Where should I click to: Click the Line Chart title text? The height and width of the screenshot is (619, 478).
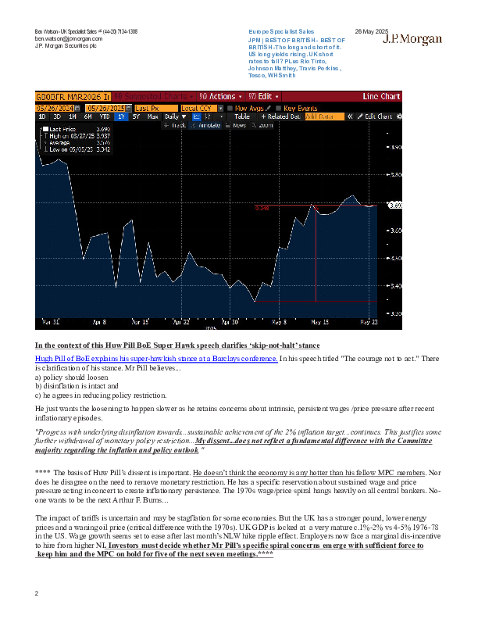tap(381, 96)
